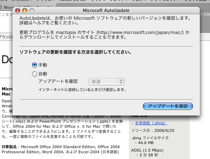Click the 対象製品 label in the web page
This screenshot has width=210, height=159.
(x=9, y=147)
